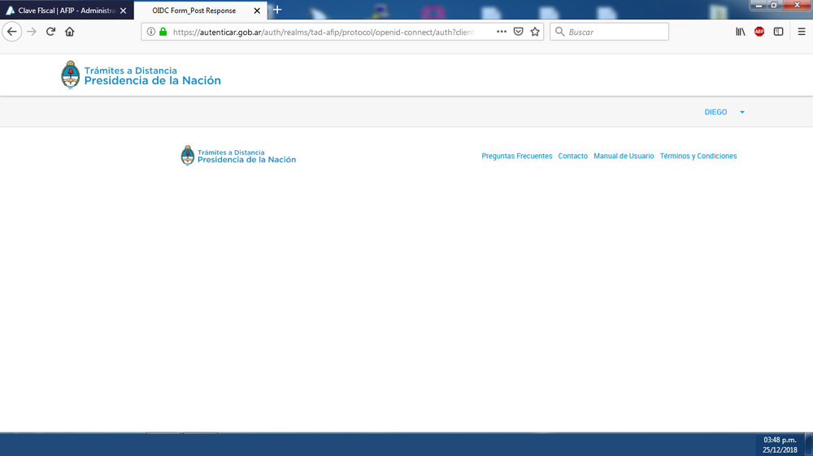Open page actions three-dot menu
The height and width of the screenshot is (456, 813).
[501, 32]
